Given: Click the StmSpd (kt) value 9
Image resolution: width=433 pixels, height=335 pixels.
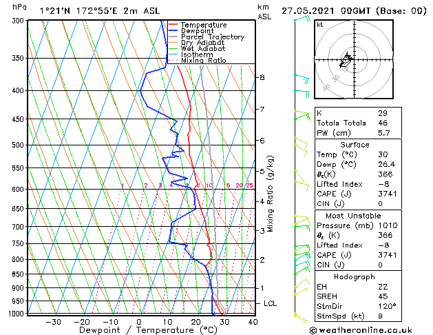Looking at the screenshot, I should pos(380,316).
